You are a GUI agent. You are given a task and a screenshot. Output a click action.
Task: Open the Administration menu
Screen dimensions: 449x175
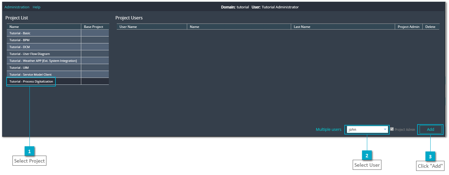click(x=17, y=7)
